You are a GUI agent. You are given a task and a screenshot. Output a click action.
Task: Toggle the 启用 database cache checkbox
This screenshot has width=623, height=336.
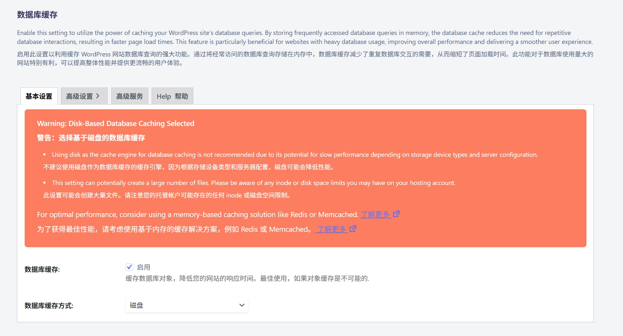tap(129, 267)
